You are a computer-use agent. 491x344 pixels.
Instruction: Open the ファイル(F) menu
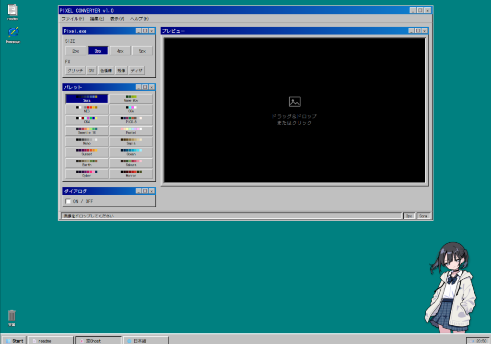tap(72, 19)
